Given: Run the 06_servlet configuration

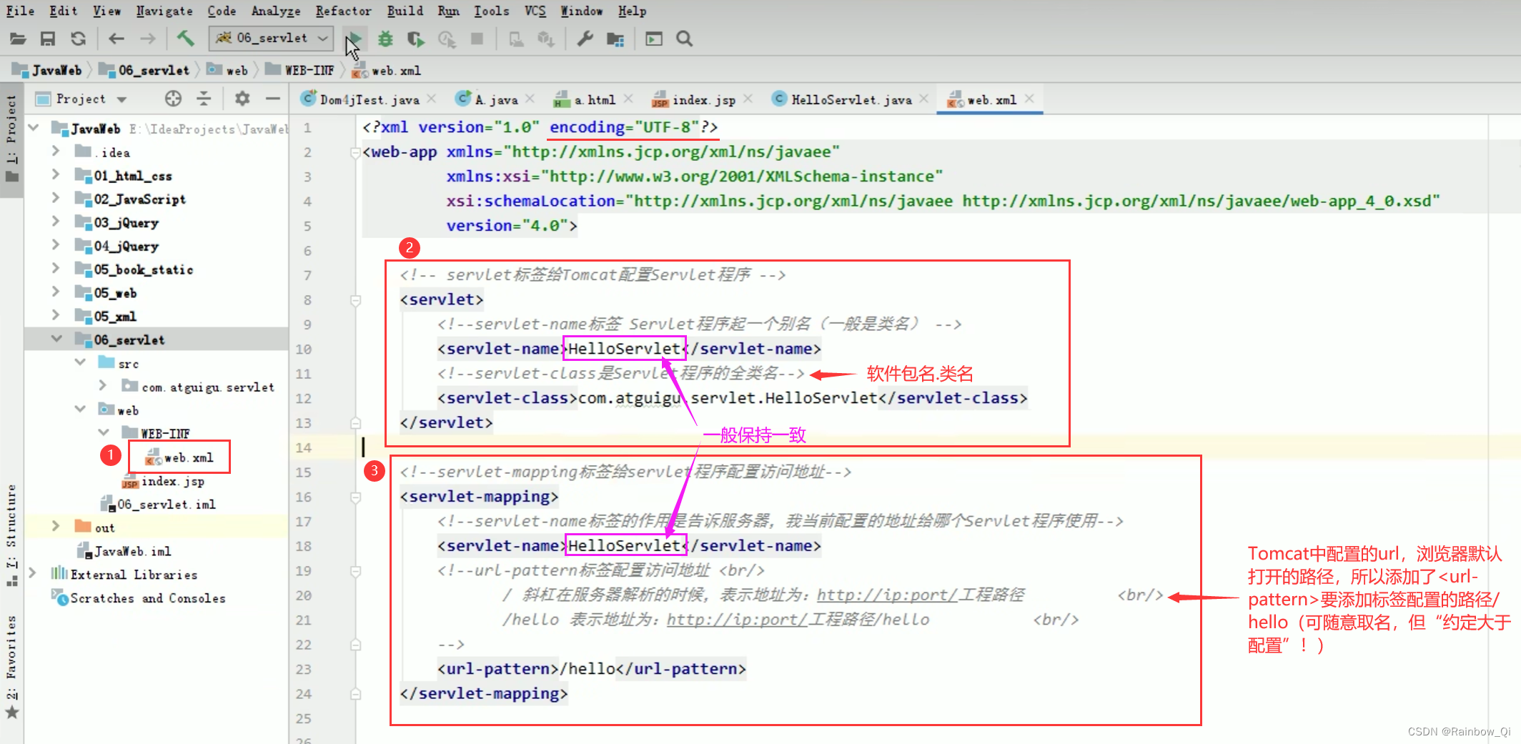Looking at the screenshot, I should coord(355,39).
